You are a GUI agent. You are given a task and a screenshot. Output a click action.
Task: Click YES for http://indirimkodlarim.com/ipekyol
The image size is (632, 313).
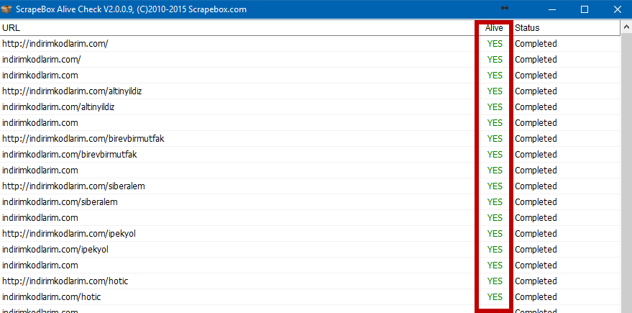click(495, 234)
